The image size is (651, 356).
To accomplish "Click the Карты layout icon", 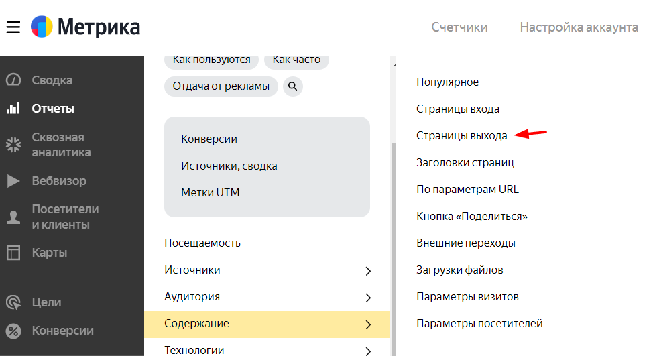I will pyautogui.click(x=13, y=253).
